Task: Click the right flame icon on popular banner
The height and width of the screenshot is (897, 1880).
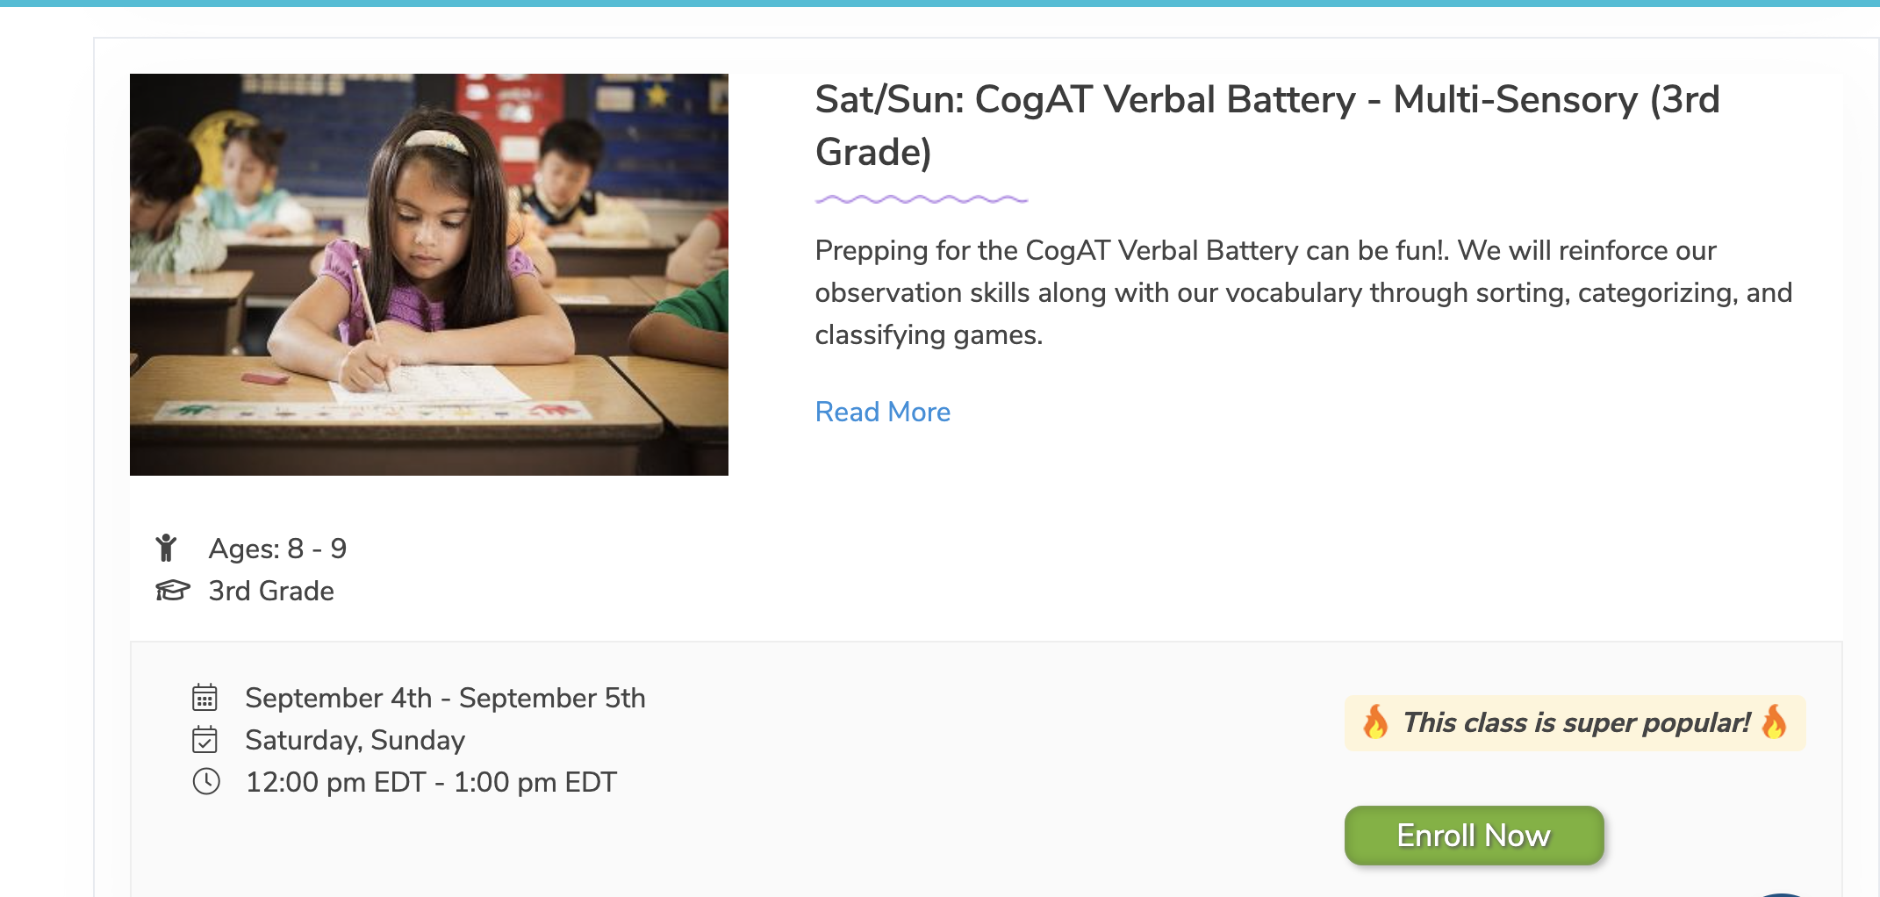Action: tap(1774, 721)
